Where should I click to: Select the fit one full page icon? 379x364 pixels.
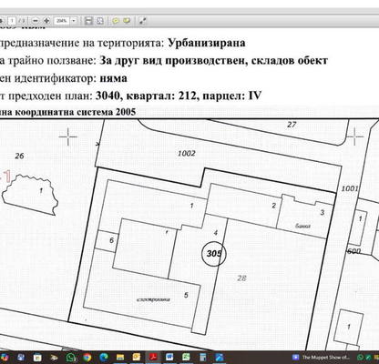coord(100,21)
